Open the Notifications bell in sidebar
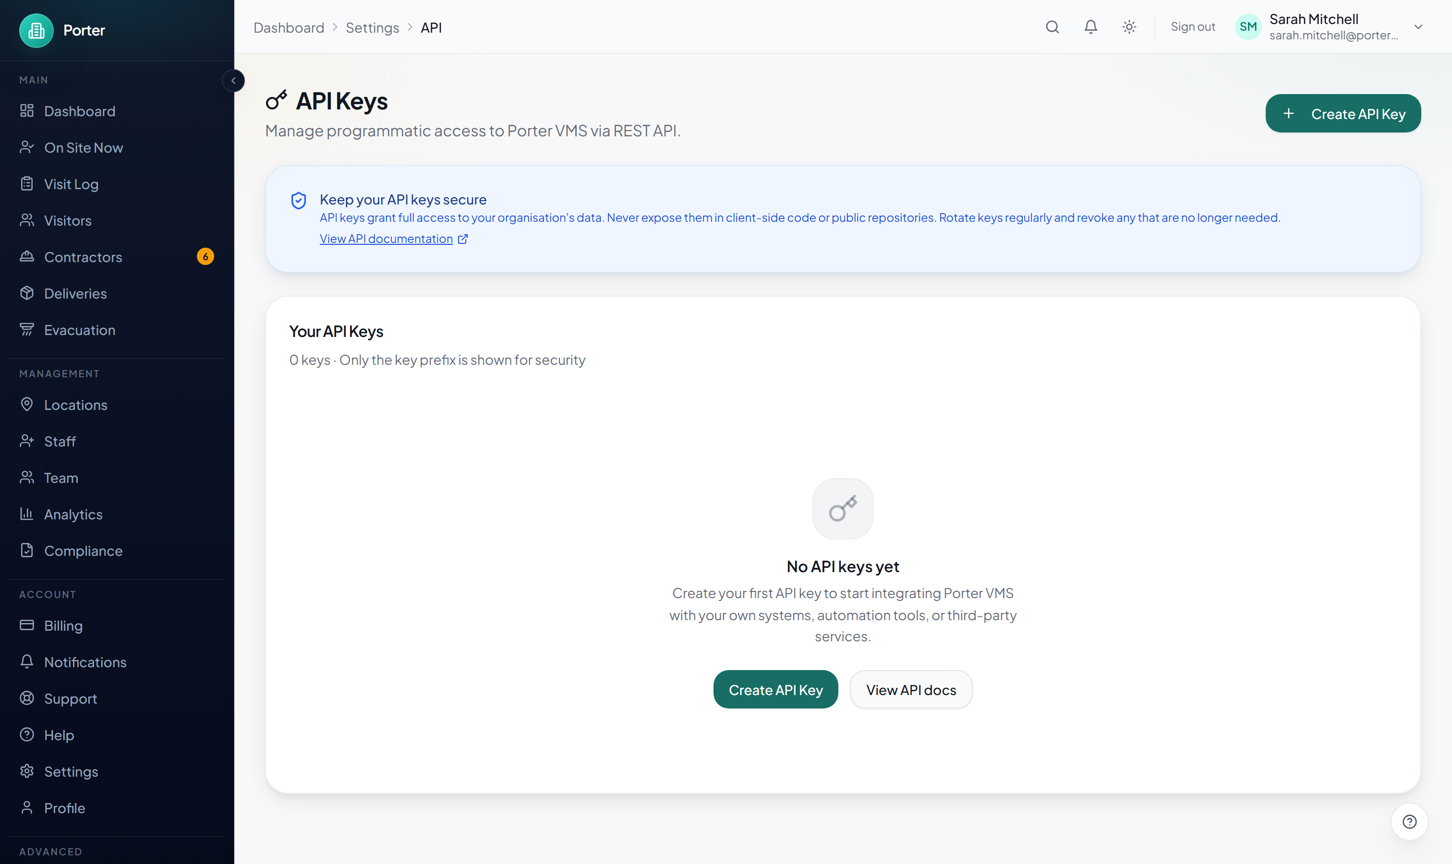Screen dimensions: 1452x864 pos(27,662)
